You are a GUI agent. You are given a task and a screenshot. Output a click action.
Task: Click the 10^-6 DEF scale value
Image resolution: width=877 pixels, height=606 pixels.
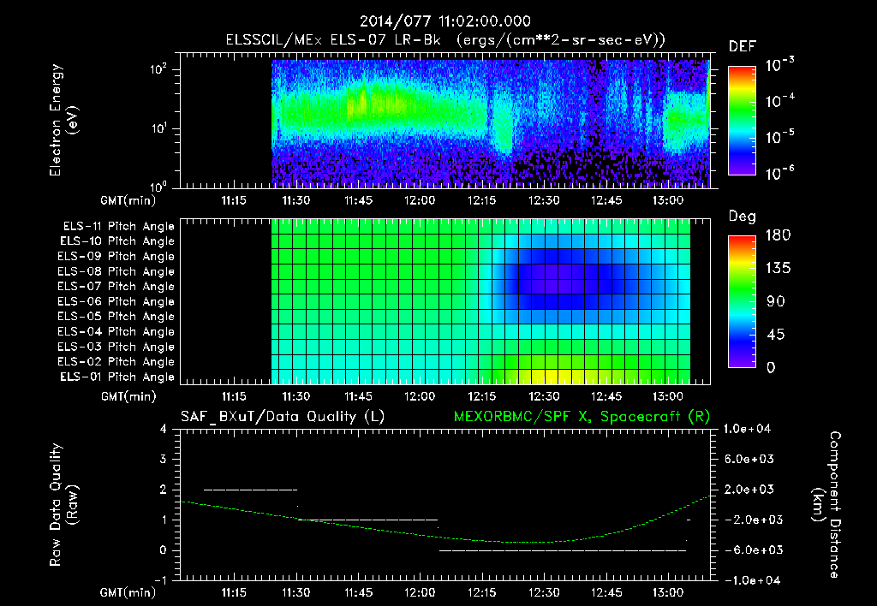(779, 173)
